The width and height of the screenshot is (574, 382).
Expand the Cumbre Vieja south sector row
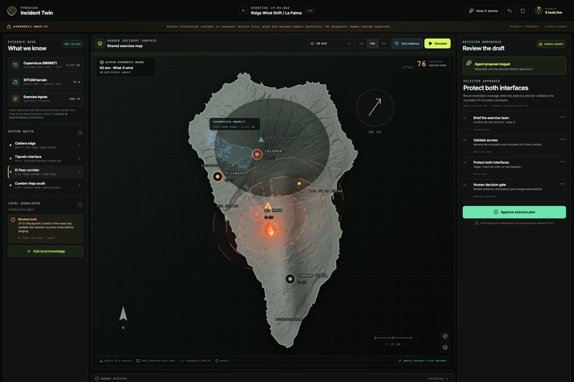tap(46, 185)
